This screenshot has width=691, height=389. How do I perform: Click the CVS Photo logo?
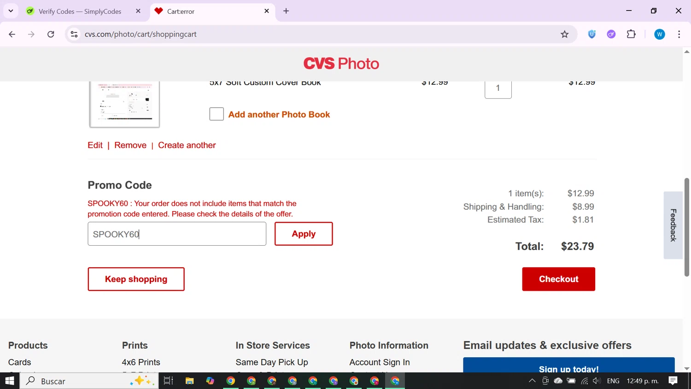[x=341, y=64]
